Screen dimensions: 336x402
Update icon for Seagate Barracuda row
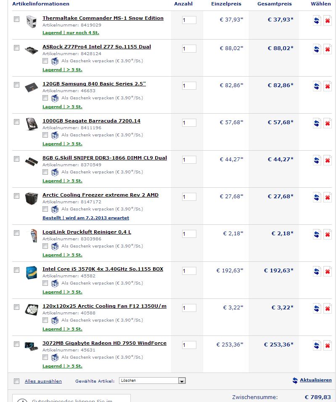pos(317,123)
